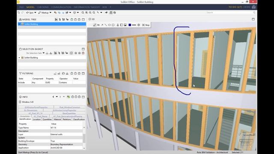Select the freehand pen markup tool
The height and width of the screenshot is (154, 274).
point(95,25)
